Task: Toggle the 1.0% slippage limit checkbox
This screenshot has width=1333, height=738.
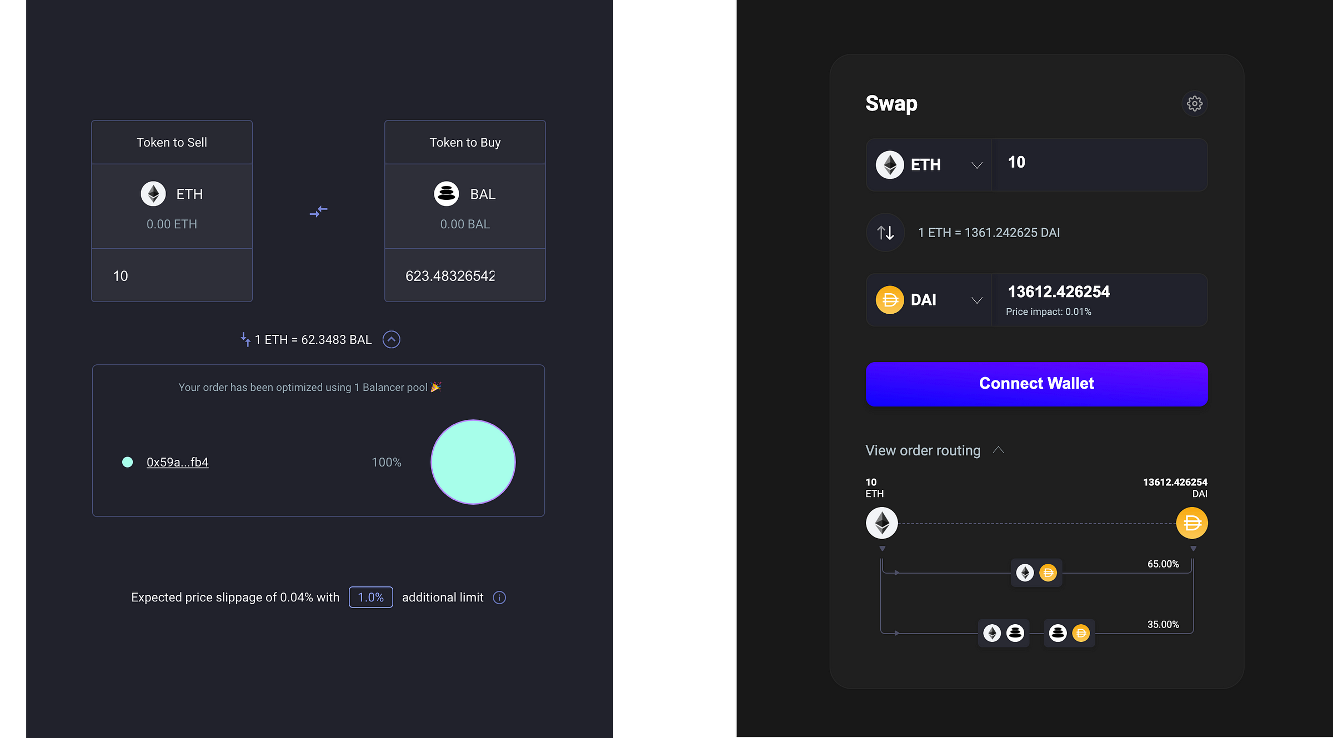Action: [369, 597]
